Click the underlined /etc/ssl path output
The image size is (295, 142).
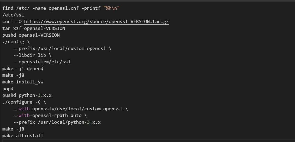pyautogui.click(x=13, y=15)
